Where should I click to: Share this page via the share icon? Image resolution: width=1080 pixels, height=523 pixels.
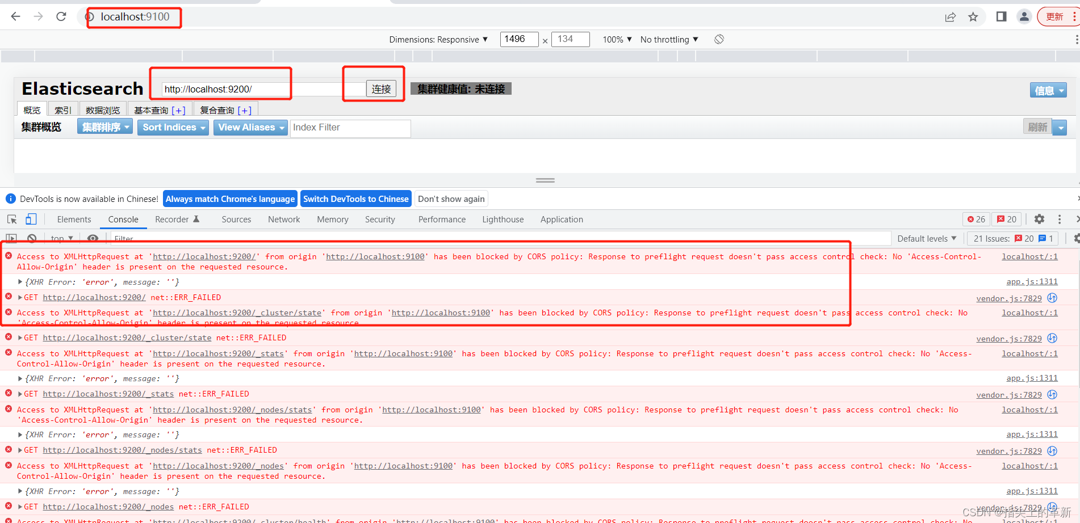pos(950,17)
